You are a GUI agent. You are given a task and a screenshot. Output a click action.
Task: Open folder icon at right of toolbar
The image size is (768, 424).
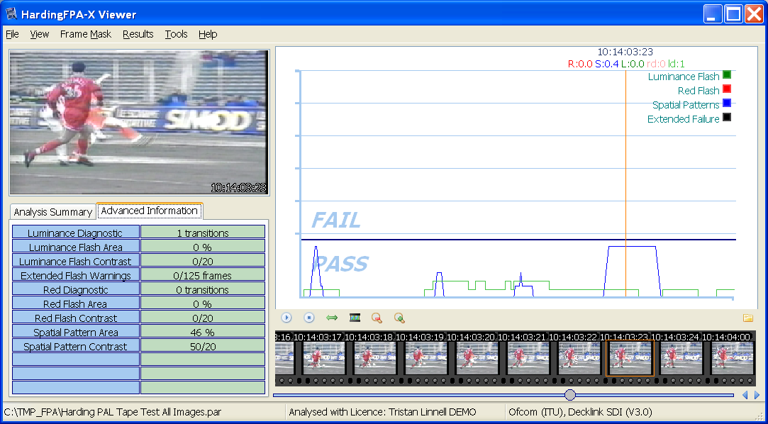pos(748,318)
